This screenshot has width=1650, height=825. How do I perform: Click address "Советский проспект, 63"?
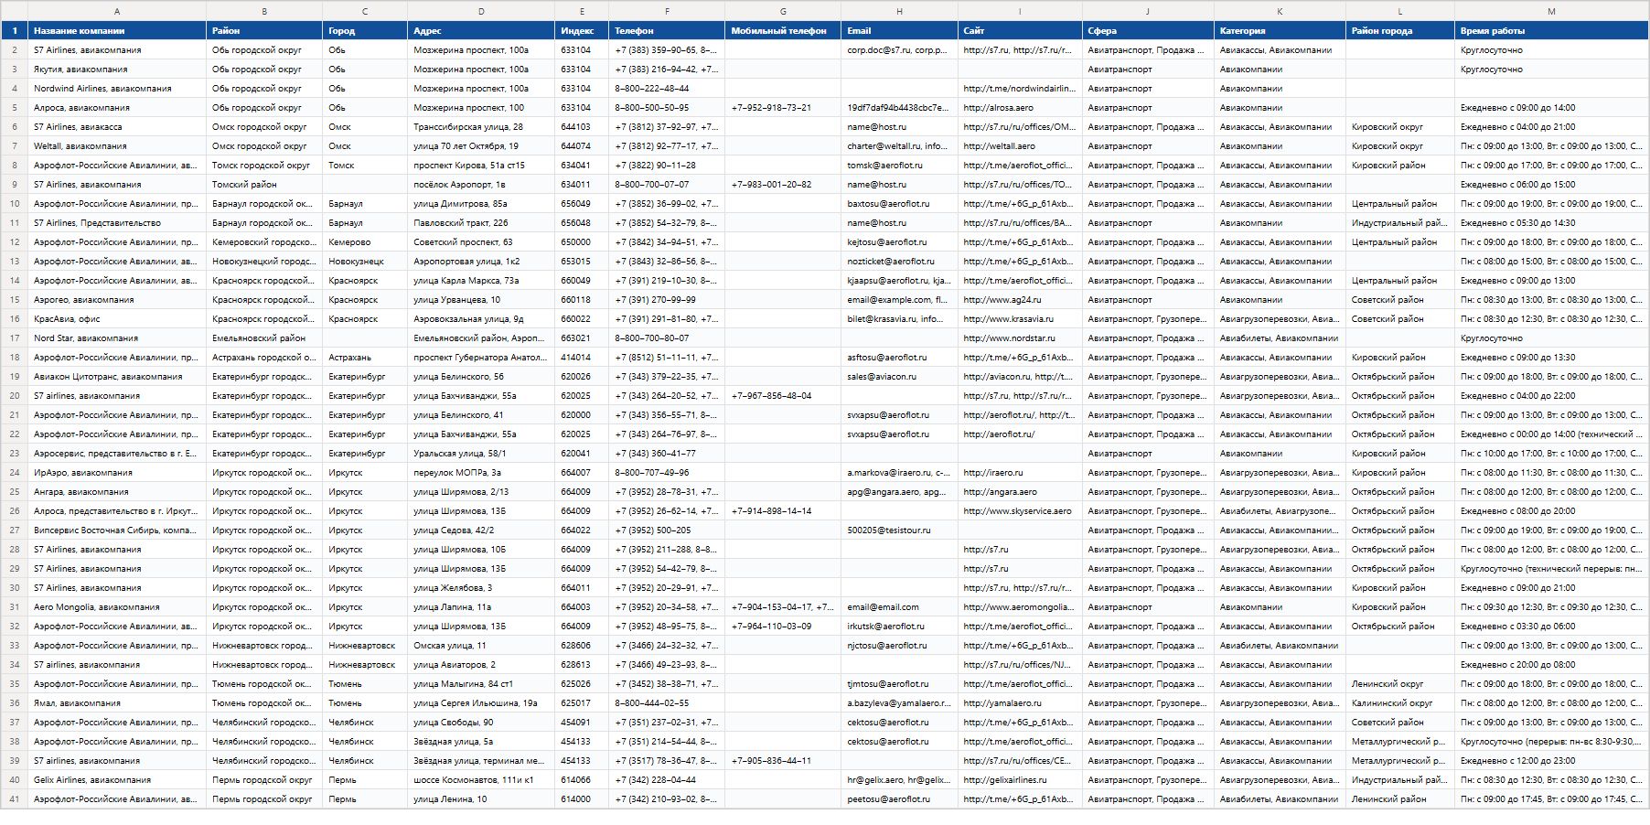click(x=481, y=242)
